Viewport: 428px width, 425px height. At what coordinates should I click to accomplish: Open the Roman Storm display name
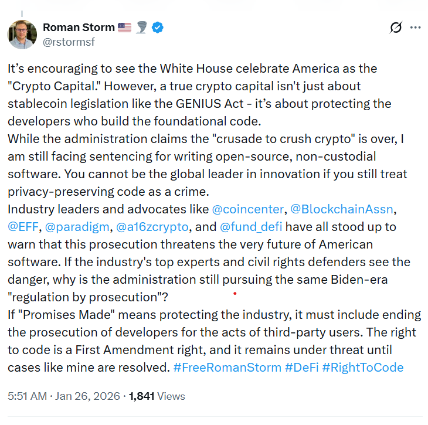79,28
